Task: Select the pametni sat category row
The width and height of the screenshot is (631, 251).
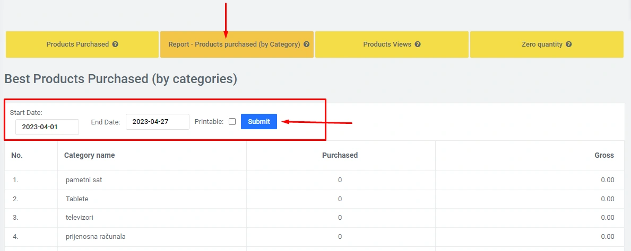Action: coord(84,180)
